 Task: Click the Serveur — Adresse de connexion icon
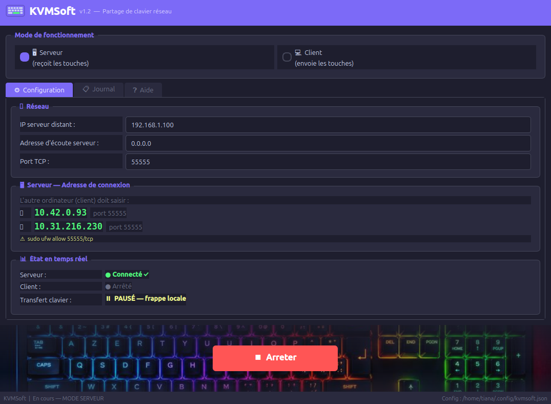click(22, 185)
